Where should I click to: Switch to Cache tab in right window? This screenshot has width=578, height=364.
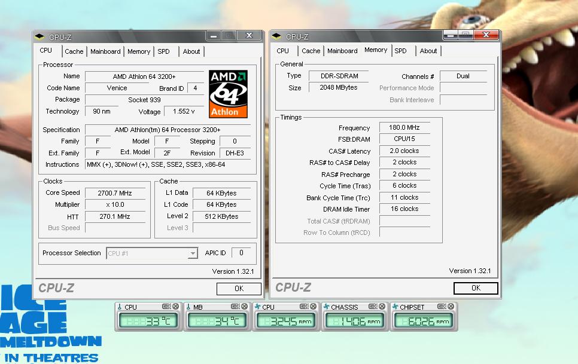[x=311, y=51]
